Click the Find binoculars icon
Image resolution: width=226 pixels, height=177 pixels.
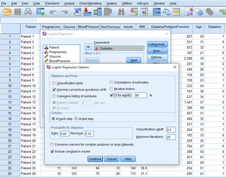pyautogui.click(x=121, y=12)
